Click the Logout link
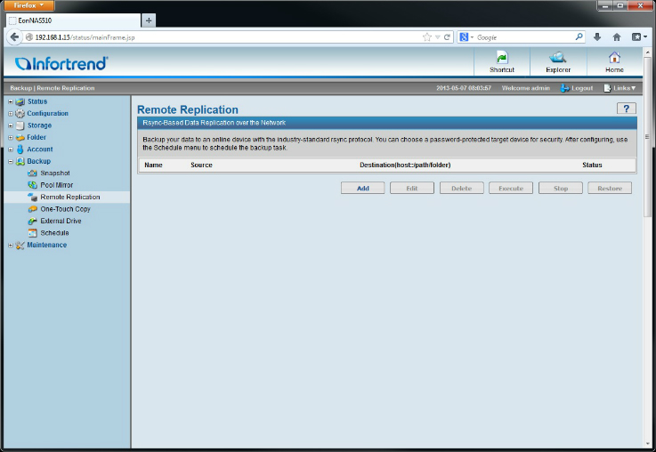This screenshot has width=656, height=452. (582, 88)
